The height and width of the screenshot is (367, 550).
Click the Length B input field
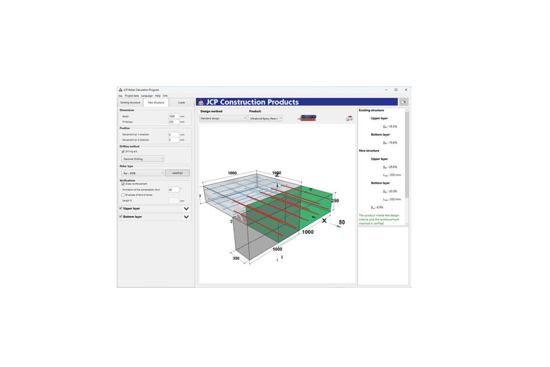pyautogui.click(x=173, y=200)
